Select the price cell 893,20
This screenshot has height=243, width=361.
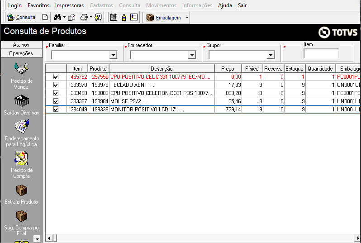pos(228,93)
